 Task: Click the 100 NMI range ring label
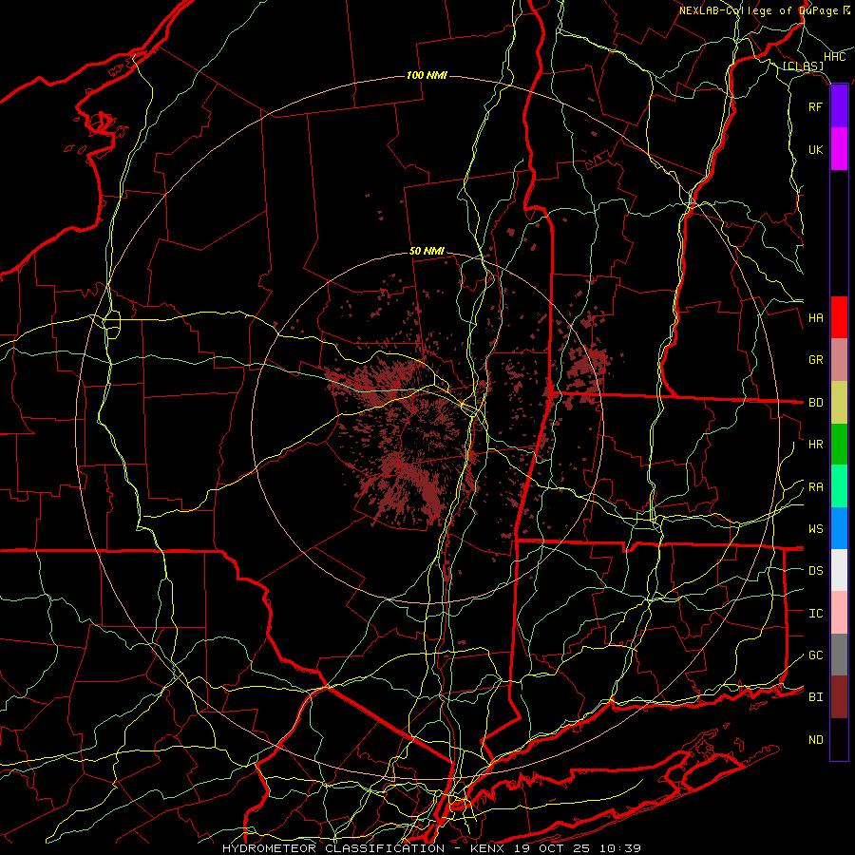pyautogui.click(x=427, y=75)
